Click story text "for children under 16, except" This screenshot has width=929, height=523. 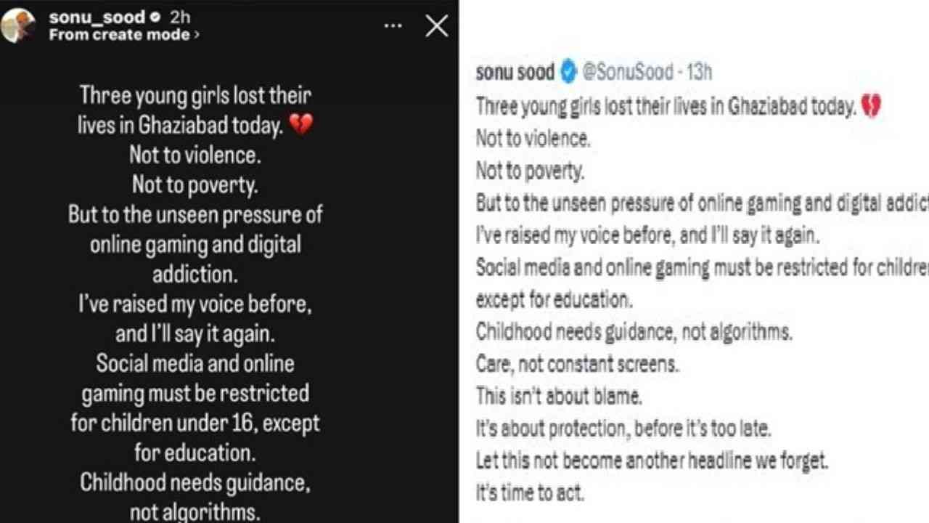click(x=195, y=422)
